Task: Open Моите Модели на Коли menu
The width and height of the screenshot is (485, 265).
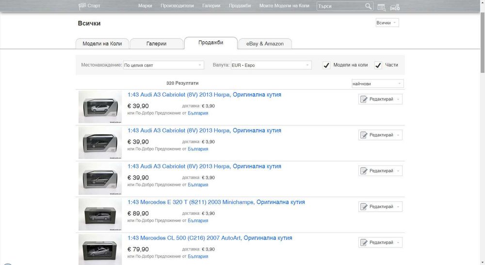Action: click(284, 5)
